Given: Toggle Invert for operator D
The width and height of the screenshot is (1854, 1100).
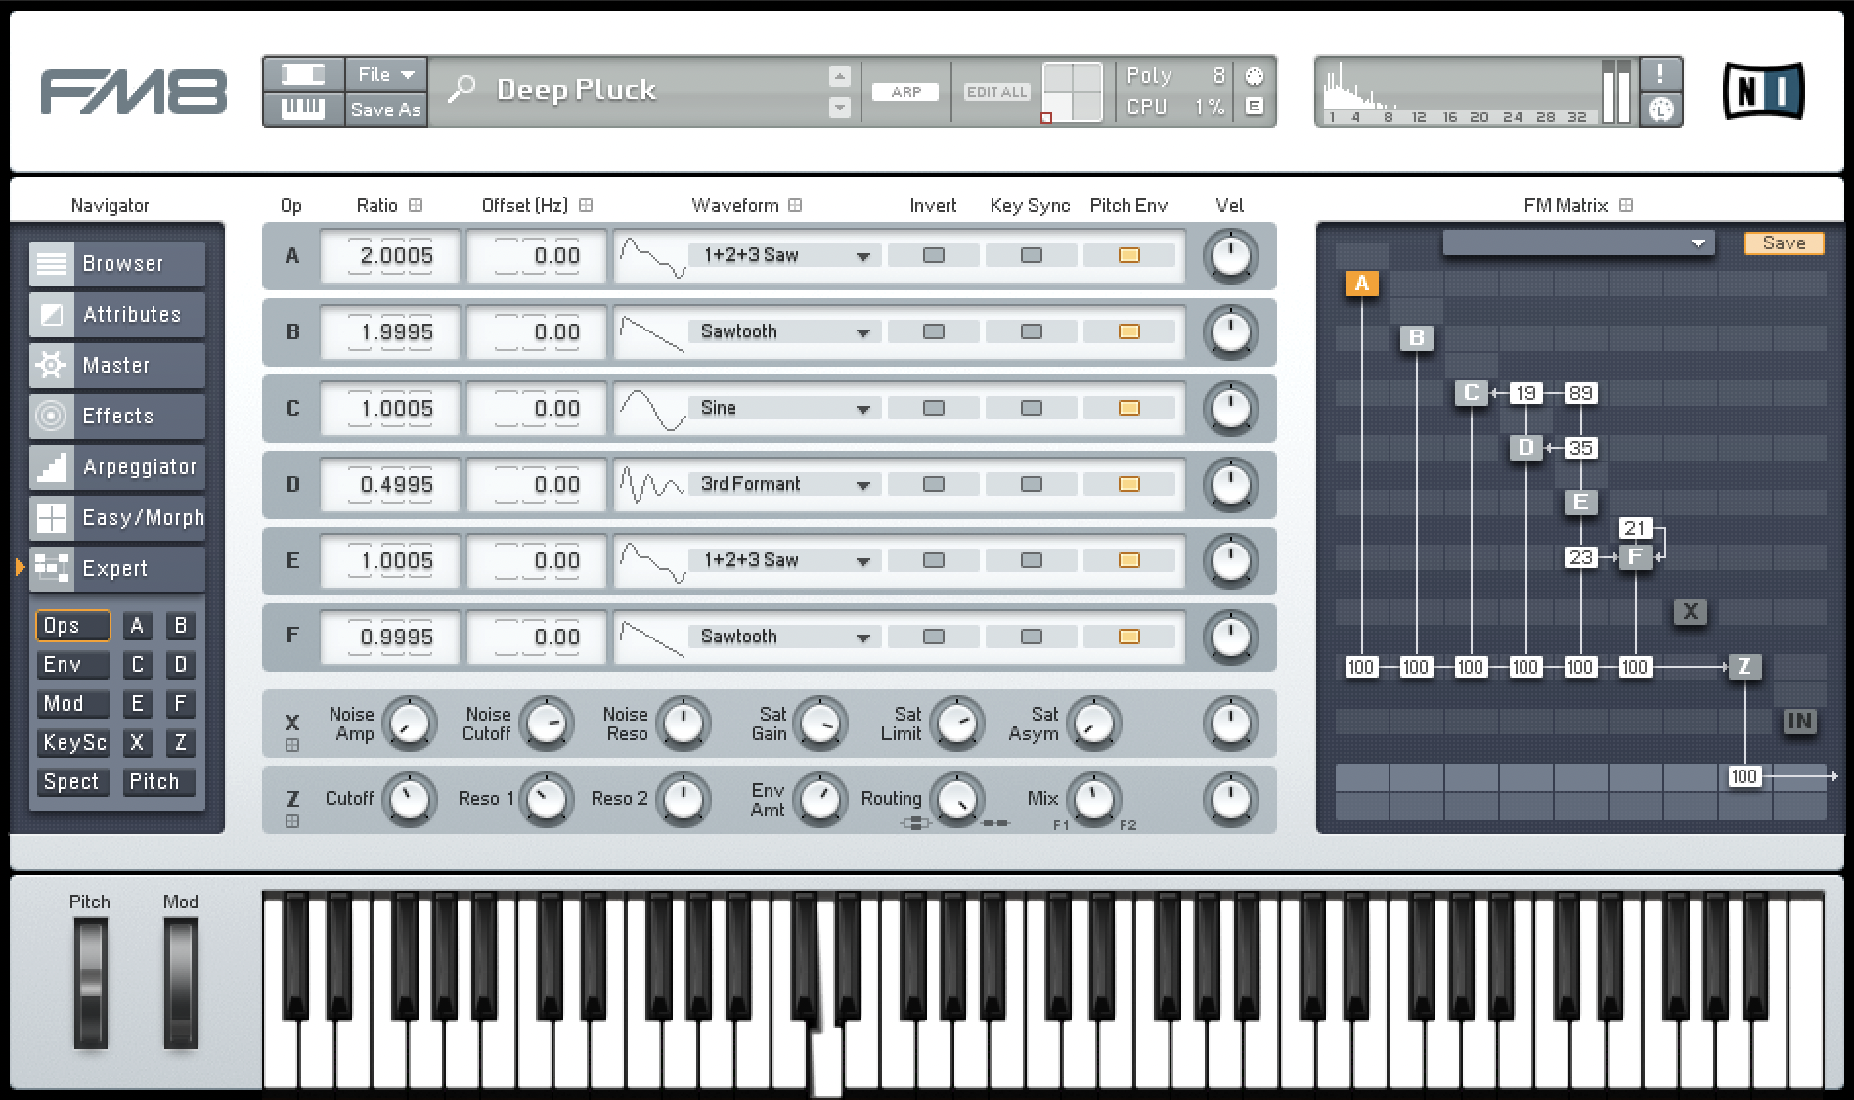Looking at the screenshot, I should coord(934,484).
